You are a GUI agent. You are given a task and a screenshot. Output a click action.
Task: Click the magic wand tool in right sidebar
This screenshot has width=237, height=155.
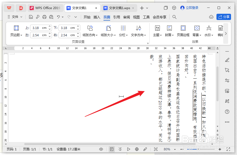(227, 101)
